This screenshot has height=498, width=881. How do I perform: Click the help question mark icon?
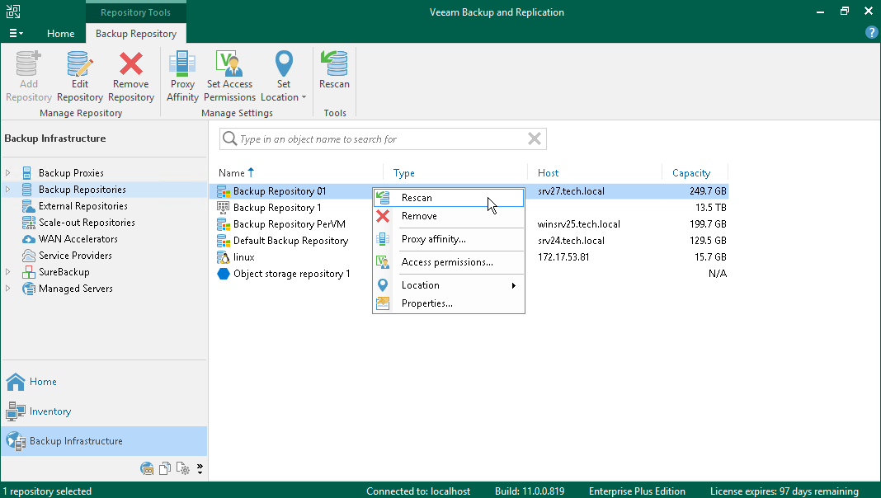pos(871,33)
